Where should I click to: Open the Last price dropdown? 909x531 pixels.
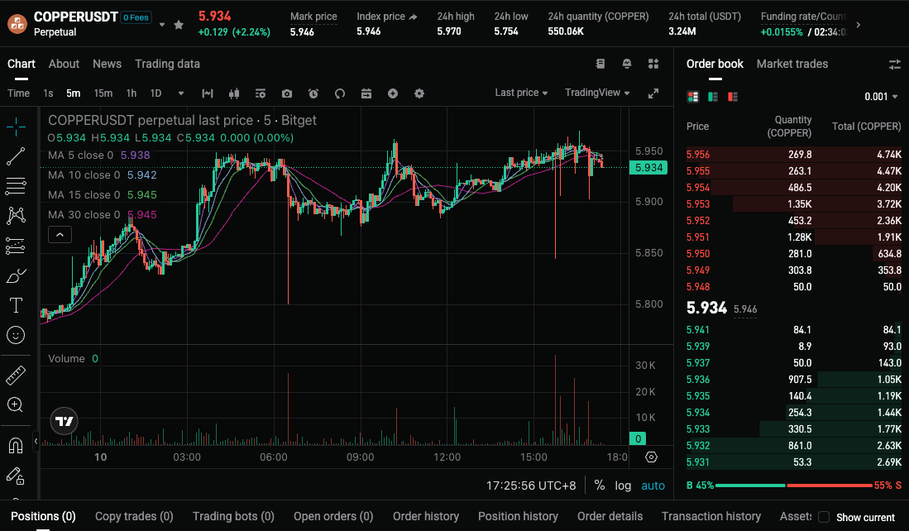pyautogui.click(x=520, y=93)
